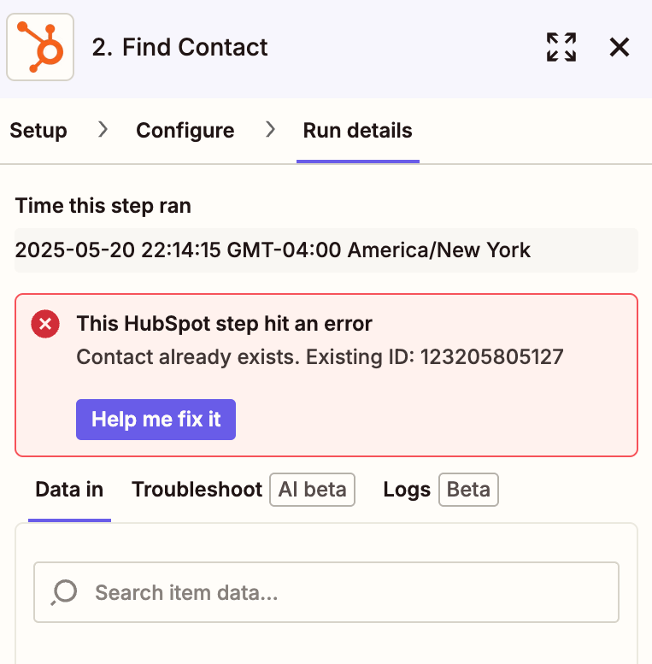Click the chevron after Setup
The width and height of the screenshot is (652, 664).
103,130
